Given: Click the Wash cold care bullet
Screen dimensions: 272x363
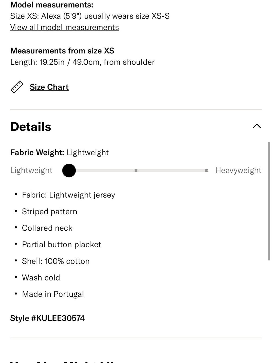Looking at the screenshot, I should [41, 278].
